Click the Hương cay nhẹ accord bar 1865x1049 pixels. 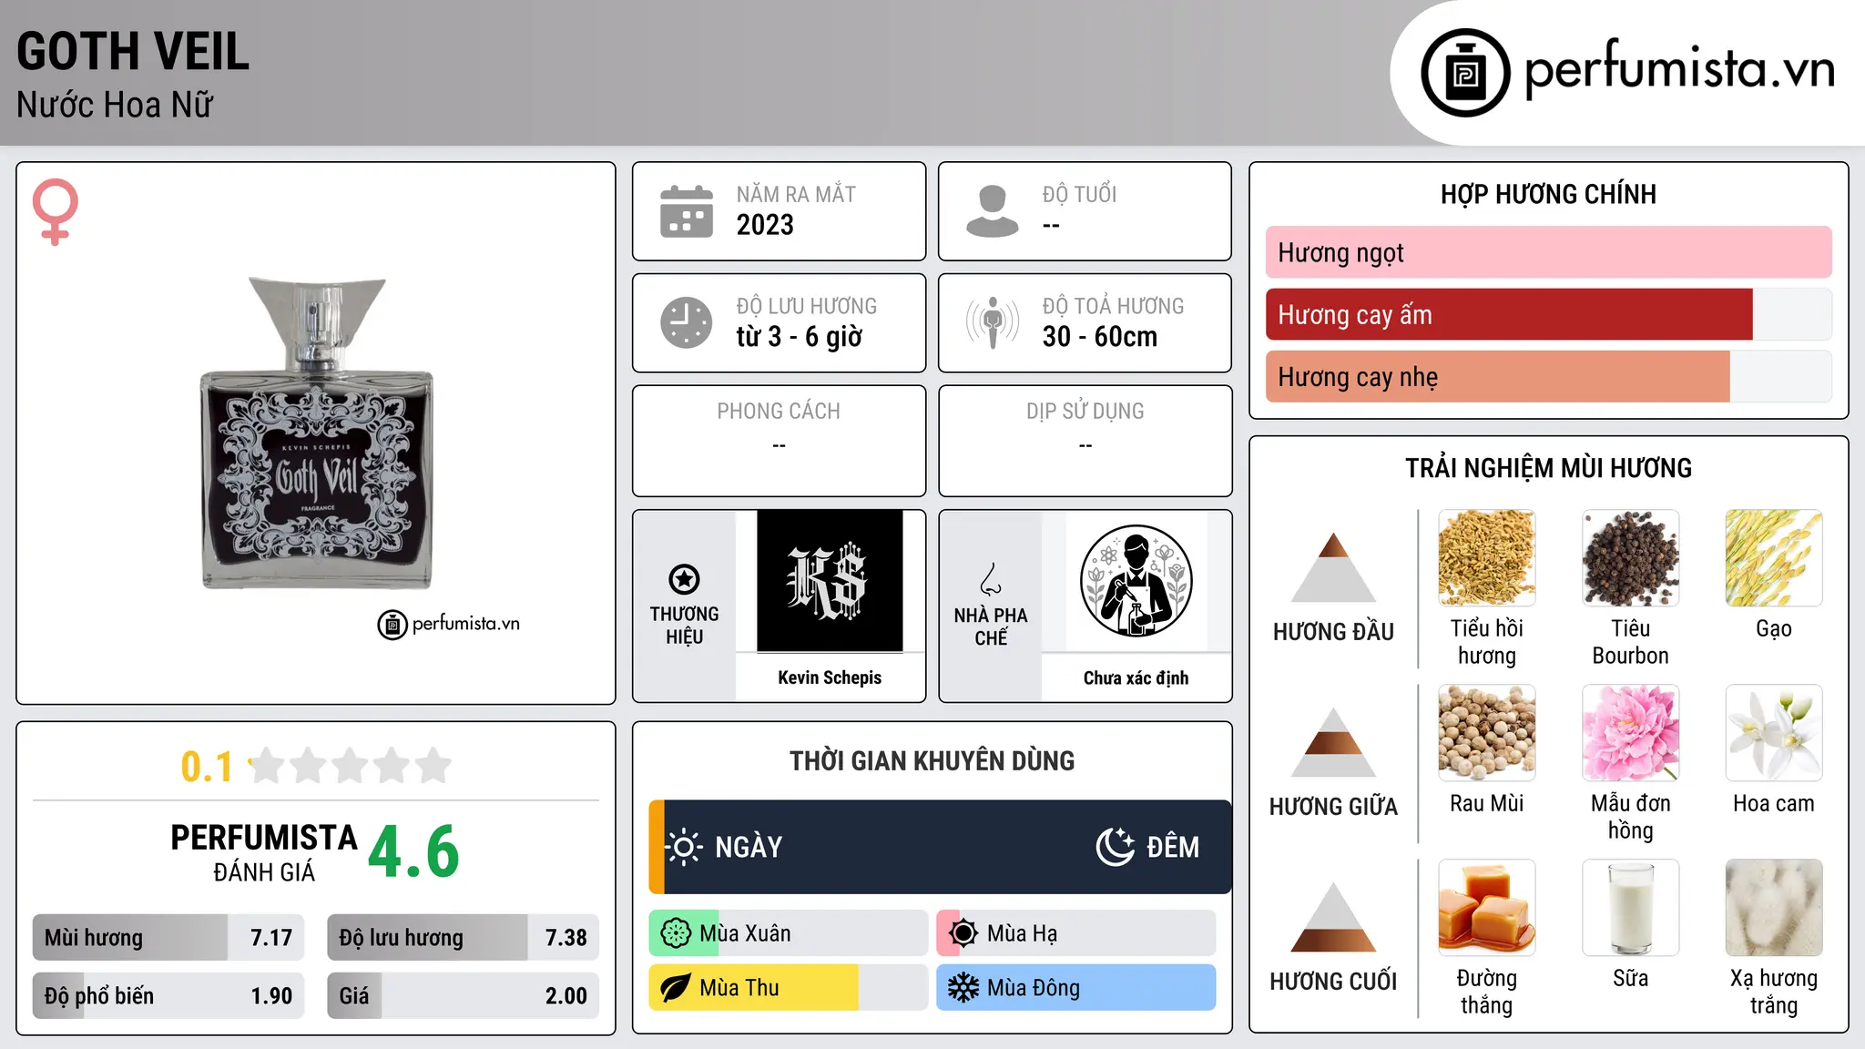pyautogui.click(x=1548, y=376)
